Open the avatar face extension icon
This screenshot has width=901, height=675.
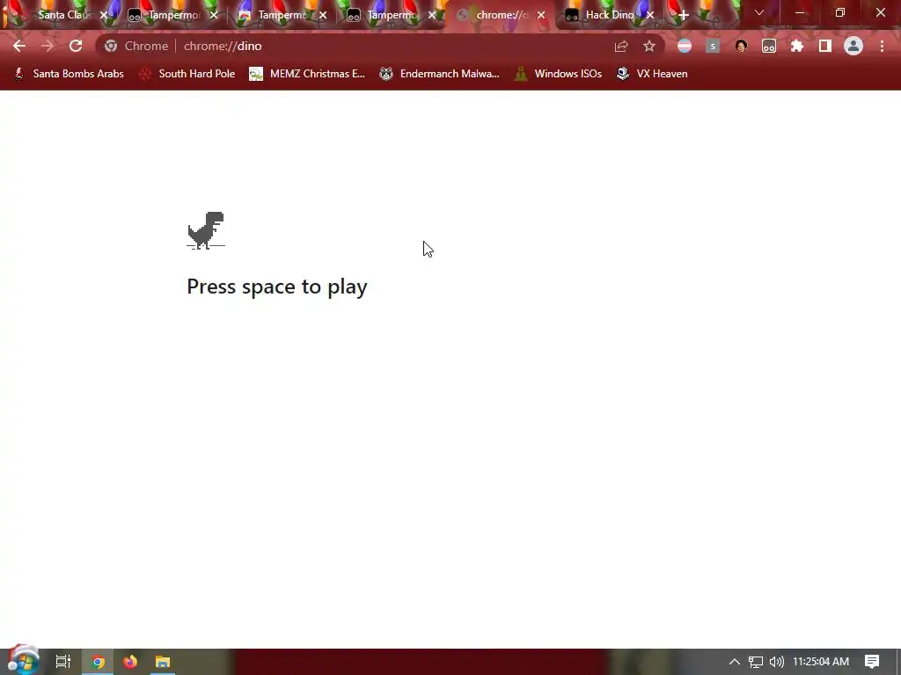coord(741,46)
